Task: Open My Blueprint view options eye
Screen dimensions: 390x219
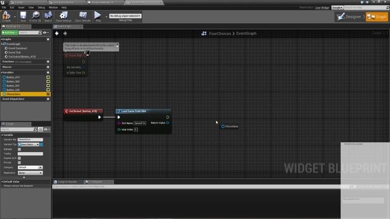Action: click(x=46, y=32)
